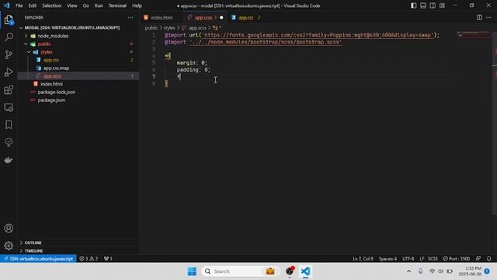Open Run and Debug view
497x280 pixels.
point(9,72)
